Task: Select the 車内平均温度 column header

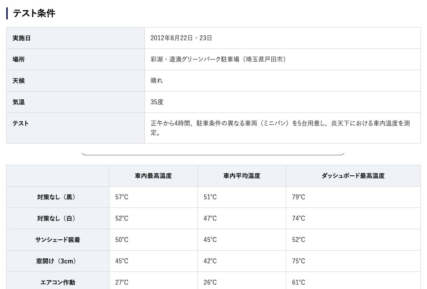Action: 242,176
